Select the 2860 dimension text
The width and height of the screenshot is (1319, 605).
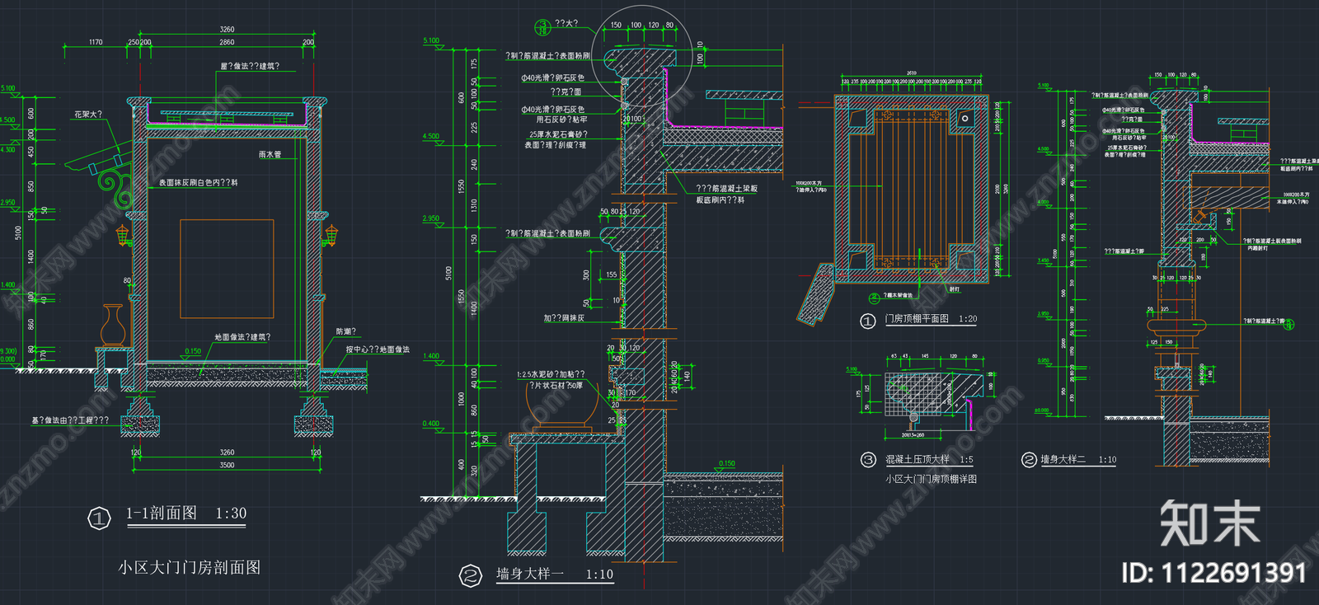point(227,42)
